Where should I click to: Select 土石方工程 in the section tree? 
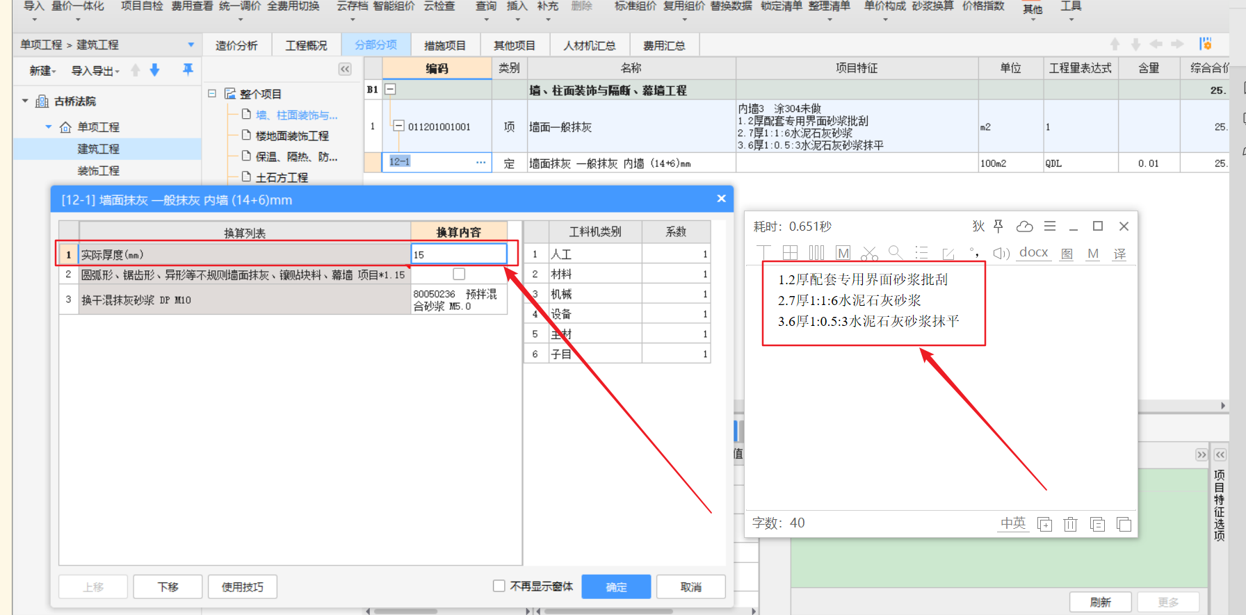[x=282, y=177]
